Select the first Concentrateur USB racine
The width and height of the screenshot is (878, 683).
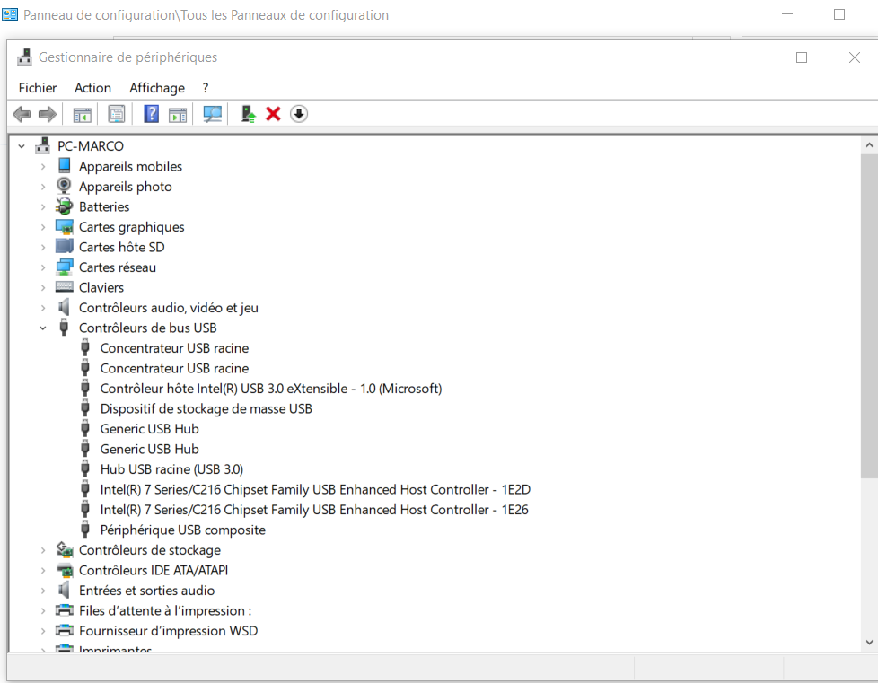click(x=174, y=348)
